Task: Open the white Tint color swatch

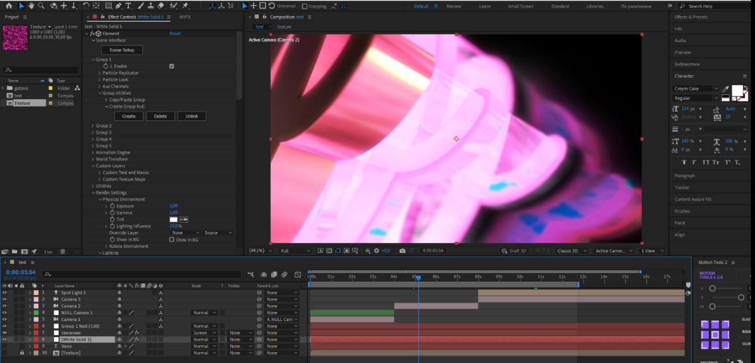Action: (x=173, y=220)
